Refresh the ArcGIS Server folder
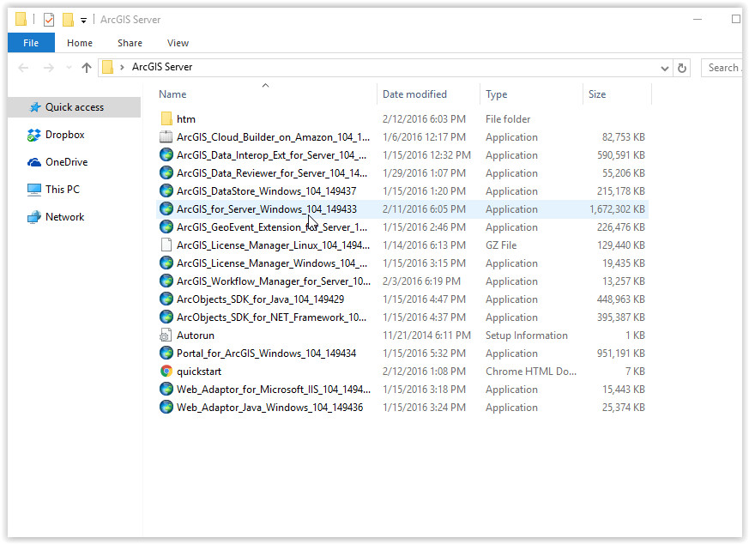Viewport: 749px width, 544px height. pyautogui.click(x=682, y=69)
